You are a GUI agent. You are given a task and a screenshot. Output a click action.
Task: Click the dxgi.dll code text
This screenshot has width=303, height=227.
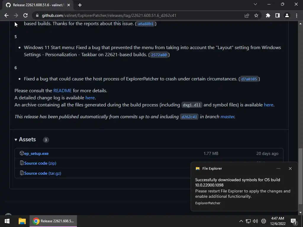[x=192, y=105]
